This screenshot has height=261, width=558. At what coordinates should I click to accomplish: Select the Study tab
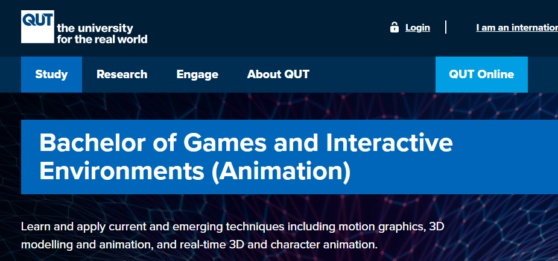[51, 75]
